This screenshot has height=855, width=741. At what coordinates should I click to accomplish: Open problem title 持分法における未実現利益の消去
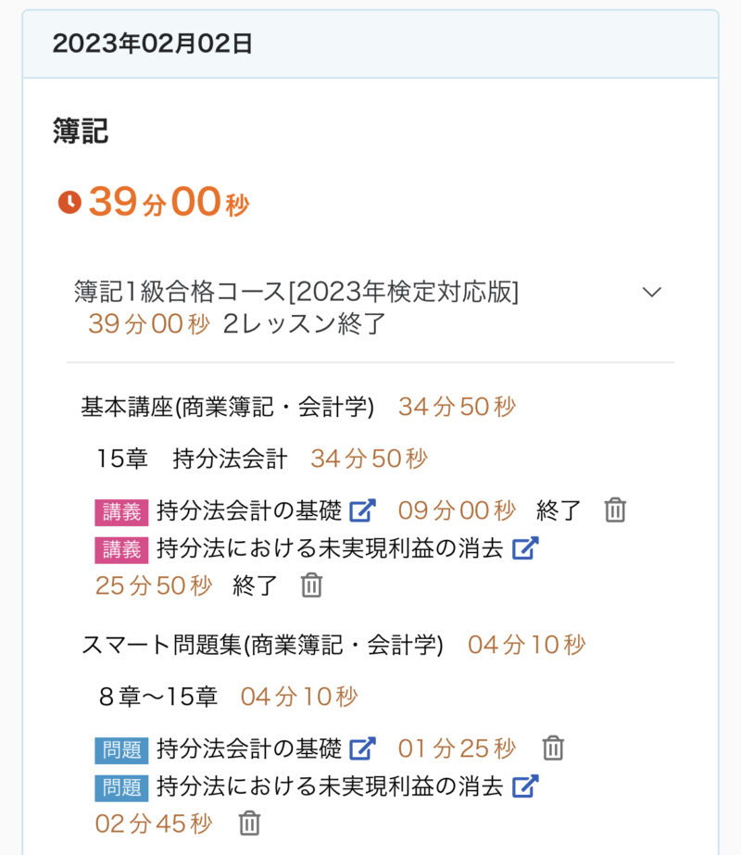(330, 786)
